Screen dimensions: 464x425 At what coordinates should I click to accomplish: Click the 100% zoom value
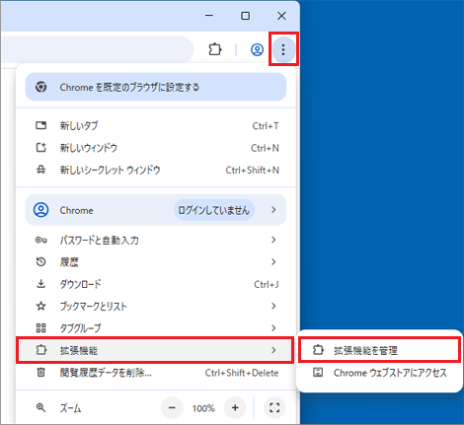tap(203, 408)
